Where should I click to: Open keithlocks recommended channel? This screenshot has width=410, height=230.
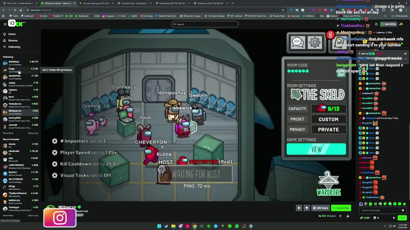(x=20, y=202)
